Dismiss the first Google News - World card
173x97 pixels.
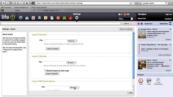click(170, 29)
